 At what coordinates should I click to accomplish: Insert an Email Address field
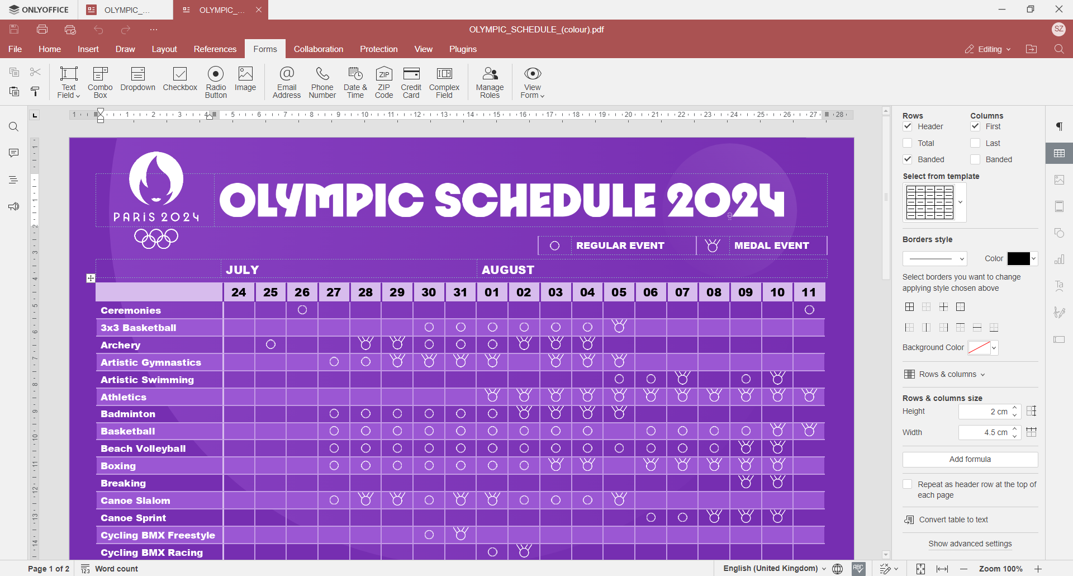[x=287, y=82]
